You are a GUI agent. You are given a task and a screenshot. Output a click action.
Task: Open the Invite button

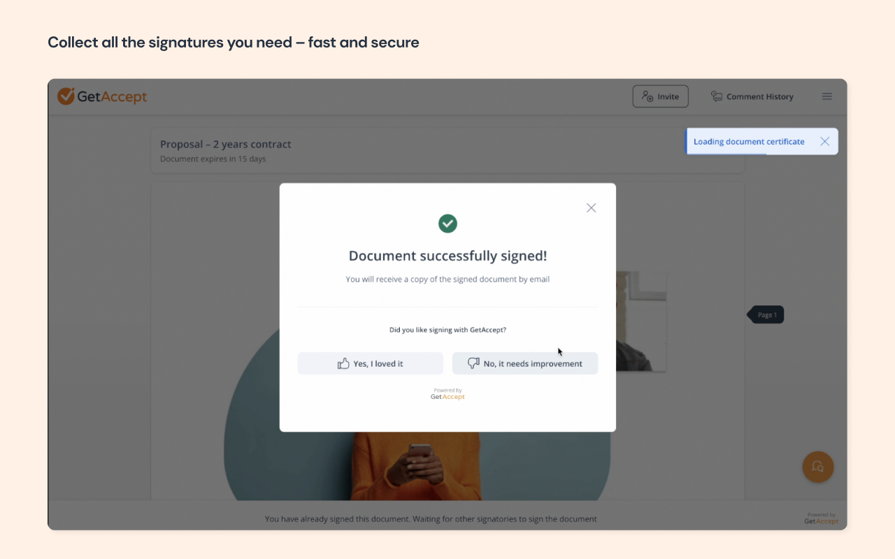[x=660, y=96]
